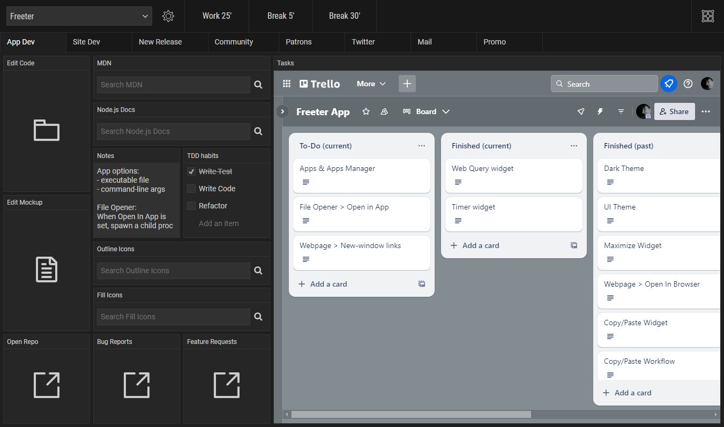Screen dimensions: 724x427
Task: Star the Freeter App board
Action: pyautogui.click(x=366, y=111)
